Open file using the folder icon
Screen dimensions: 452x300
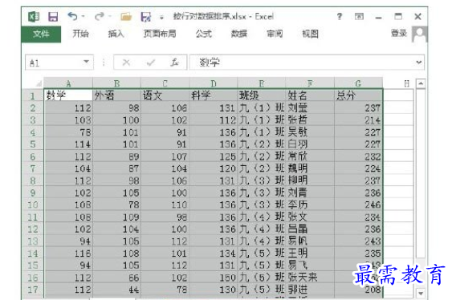[x=126, y=17]
